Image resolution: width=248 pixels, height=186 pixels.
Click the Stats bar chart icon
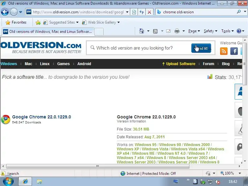click(x=210, y=77)
